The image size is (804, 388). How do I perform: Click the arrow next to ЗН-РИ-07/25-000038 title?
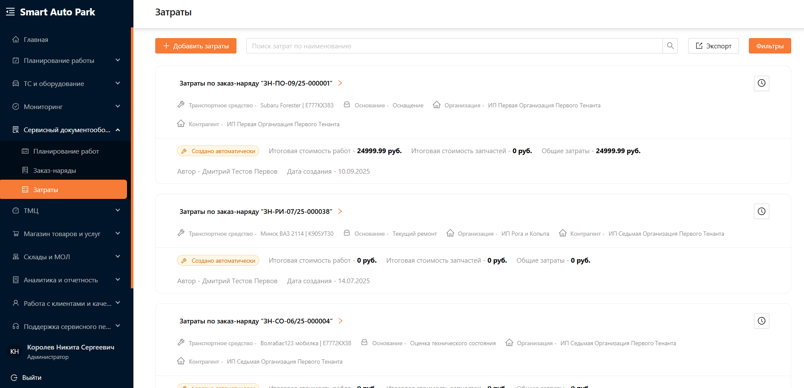pos(340,211)
